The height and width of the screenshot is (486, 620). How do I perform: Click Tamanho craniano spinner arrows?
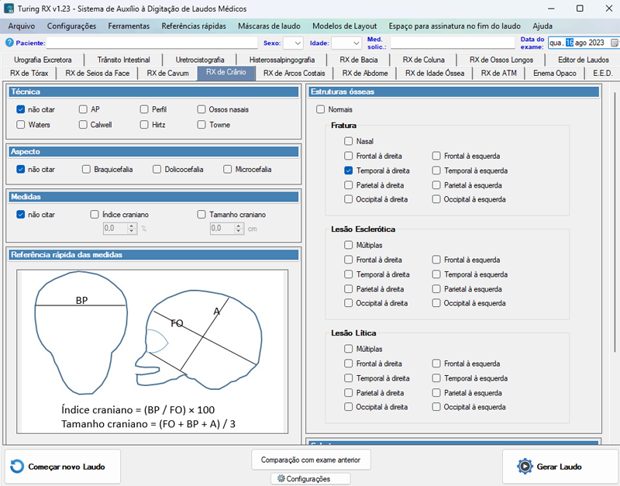tap(239, 229)
